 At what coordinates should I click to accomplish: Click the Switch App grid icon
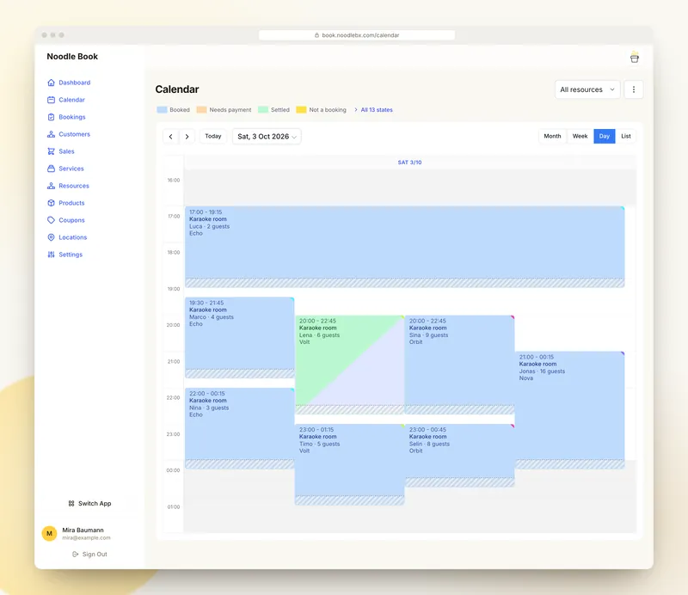[71, 503]
